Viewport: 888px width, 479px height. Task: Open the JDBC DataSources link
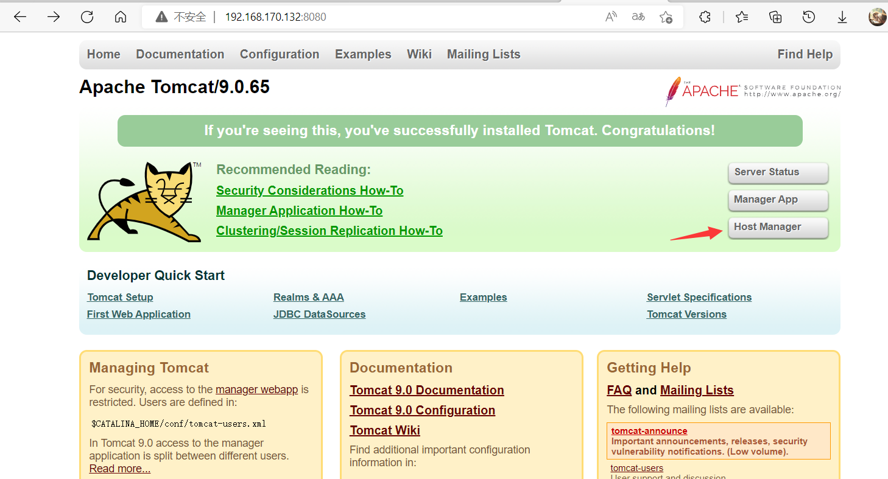[319, 314]
